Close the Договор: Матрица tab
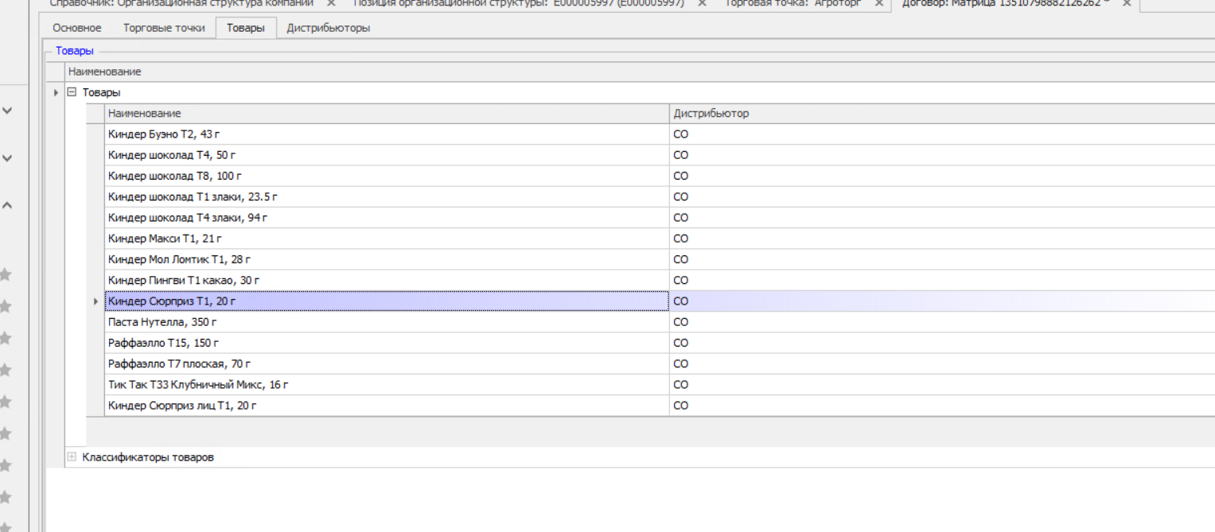Image resolution: width=1215 pixels, height=532 pixels. point(1127,3)
